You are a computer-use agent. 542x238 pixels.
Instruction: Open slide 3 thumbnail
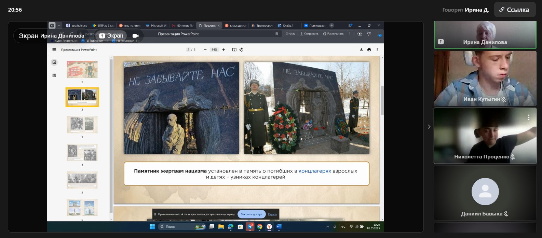(82, 125)
